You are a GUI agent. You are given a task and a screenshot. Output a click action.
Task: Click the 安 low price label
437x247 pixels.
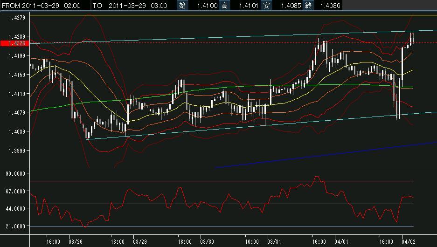click(x=266, y=6)
